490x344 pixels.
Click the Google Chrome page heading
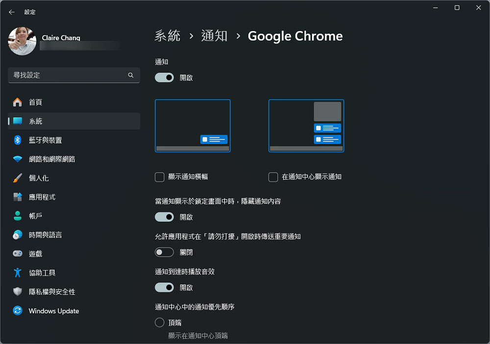pos(295,36)
